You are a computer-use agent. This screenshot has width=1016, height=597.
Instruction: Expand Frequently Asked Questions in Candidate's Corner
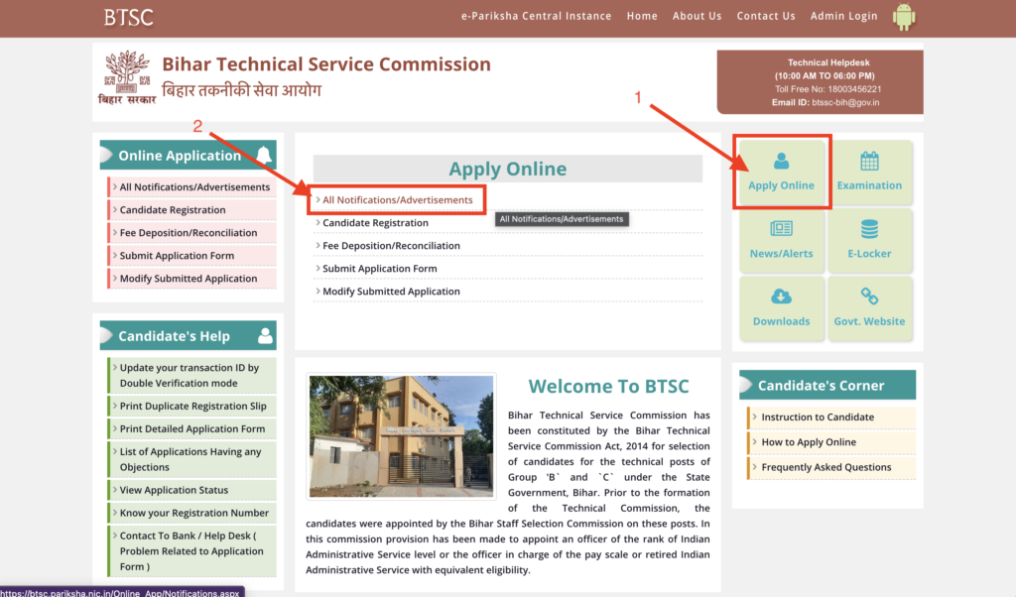825,467
